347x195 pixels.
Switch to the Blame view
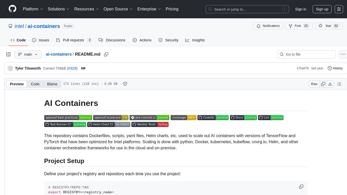click(52, 84)
